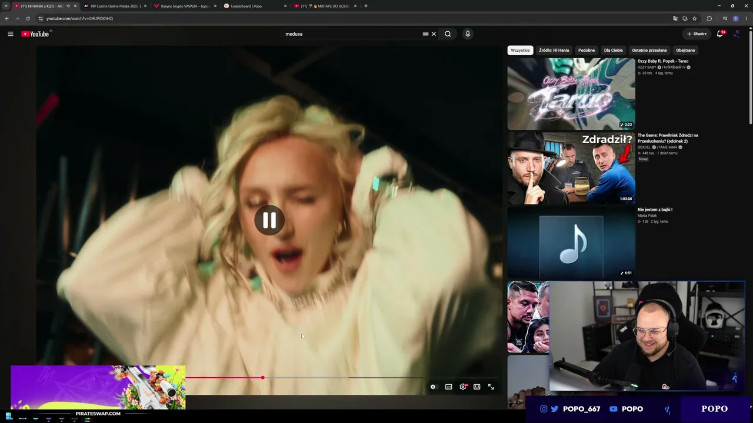Switch to the Kasyno krypto VAVADA tab
753x423 pixels.
click(185, 6)
